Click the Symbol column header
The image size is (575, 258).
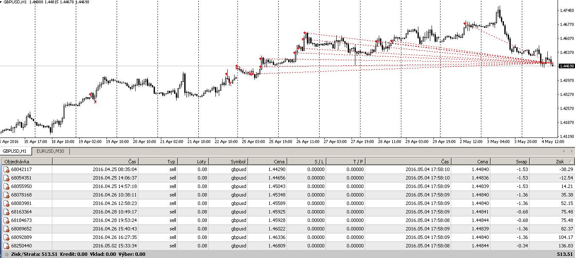coord(228,162)
